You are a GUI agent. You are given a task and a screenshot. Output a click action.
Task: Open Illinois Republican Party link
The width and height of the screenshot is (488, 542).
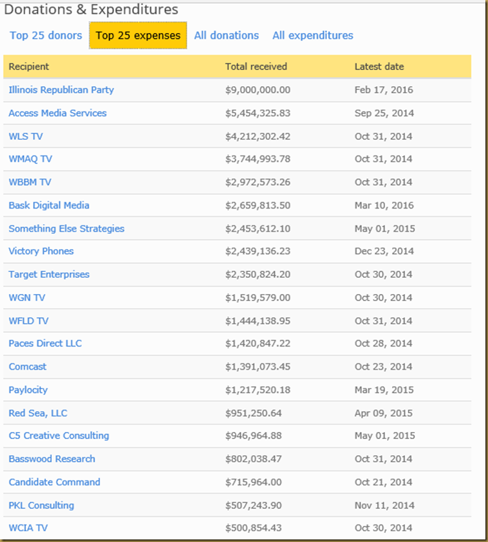pyautogui.click(x=61, y=90)
